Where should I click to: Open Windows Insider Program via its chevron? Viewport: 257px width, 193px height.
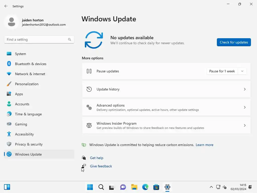click(x=244, y=125)
